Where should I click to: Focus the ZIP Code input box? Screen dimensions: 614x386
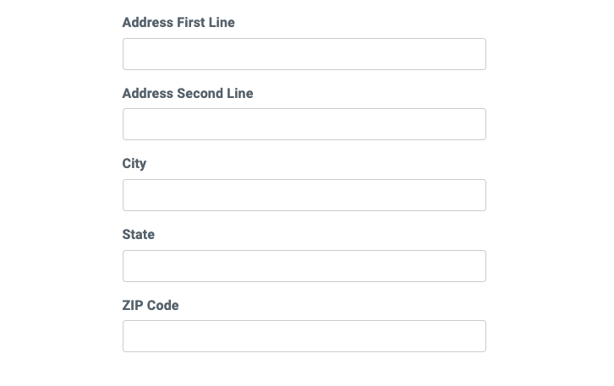pyautogui.click(x=304, y=336)
